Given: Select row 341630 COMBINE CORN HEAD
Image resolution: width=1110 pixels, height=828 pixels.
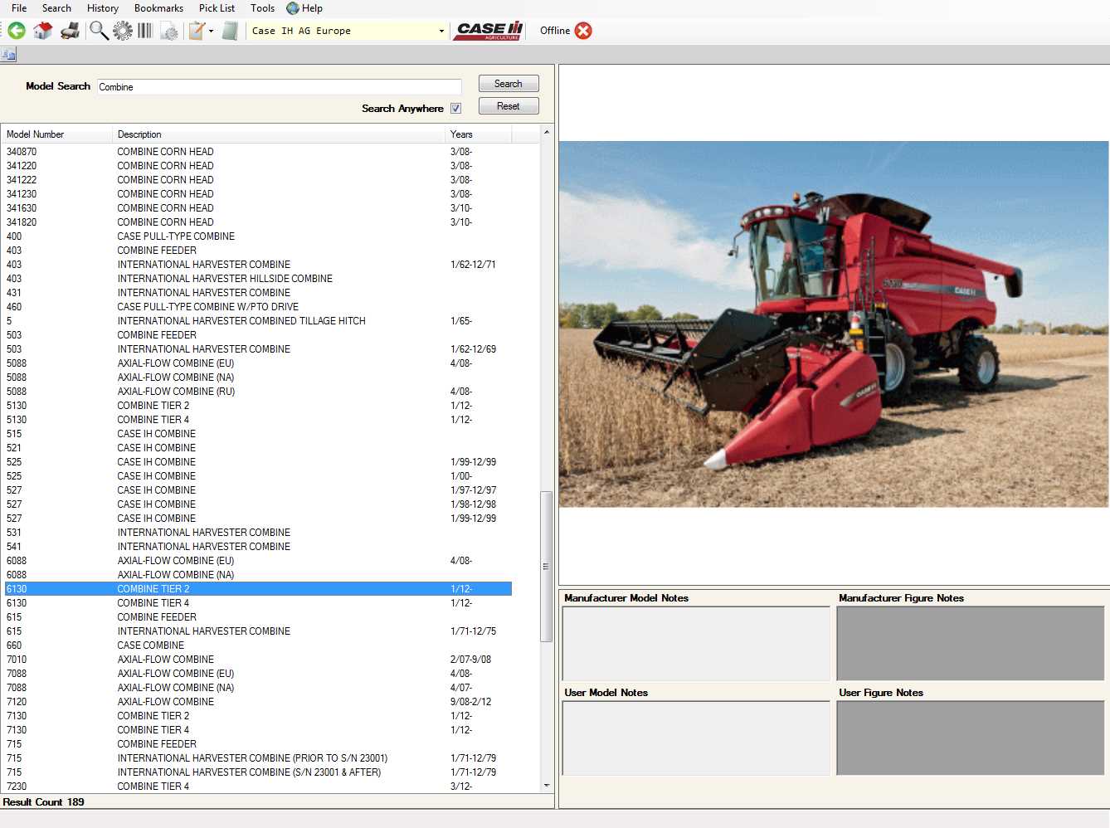Looking at the screenshot, I should click(257, 208).
